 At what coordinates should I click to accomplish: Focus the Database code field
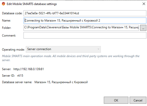(85, 13)
